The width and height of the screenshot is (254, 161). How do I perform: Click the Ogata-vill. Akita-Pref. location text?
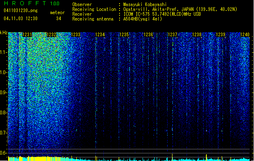tap(180, 9)
